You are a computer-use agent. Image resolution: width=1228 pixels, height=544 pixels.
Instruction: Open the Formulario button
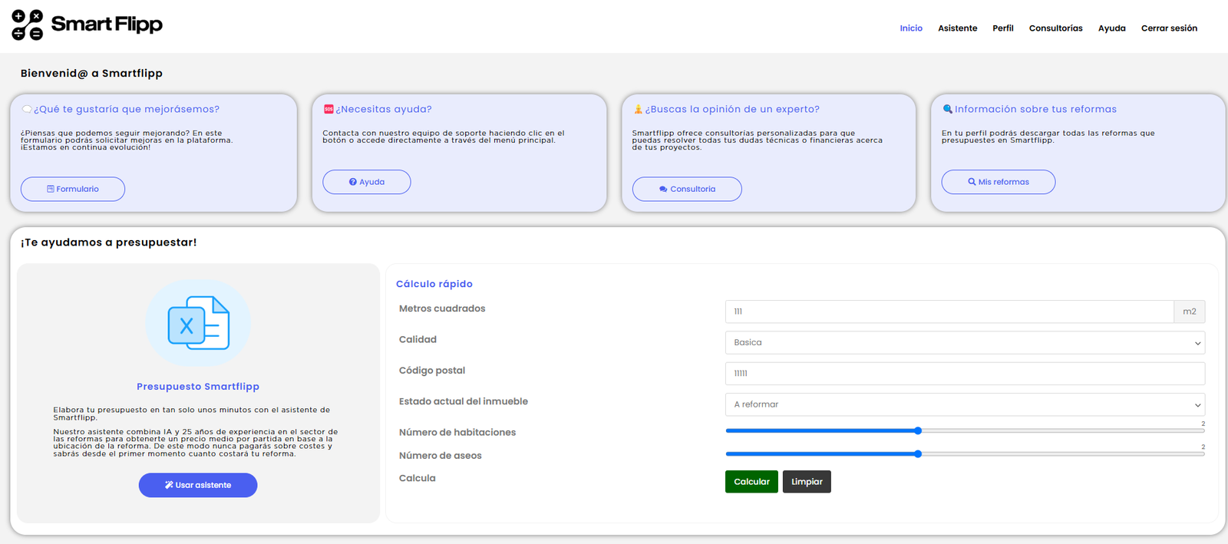coord(73,189)
